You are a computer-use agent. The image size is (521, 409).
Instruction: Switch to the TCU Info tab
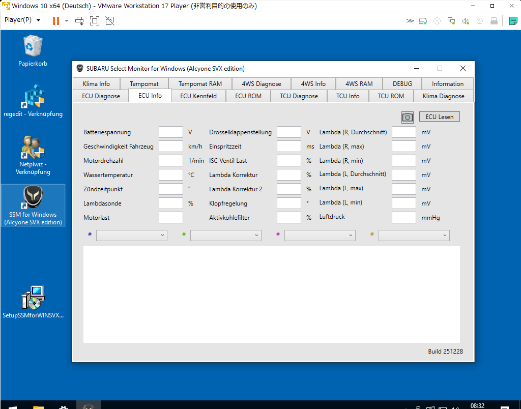(x=348, y=96)
